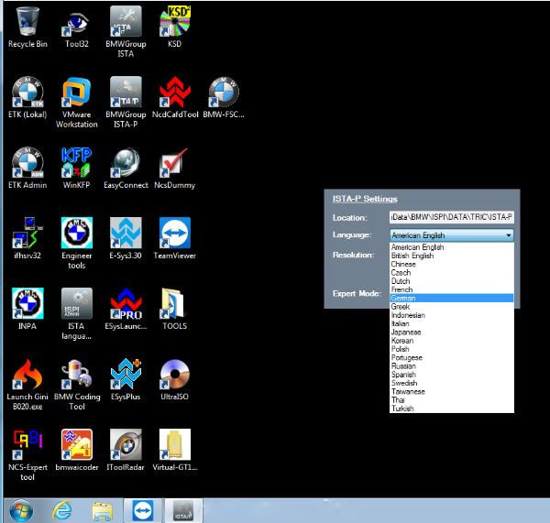Switch to ISTA/P taskbar button

[x=183, y=511]
